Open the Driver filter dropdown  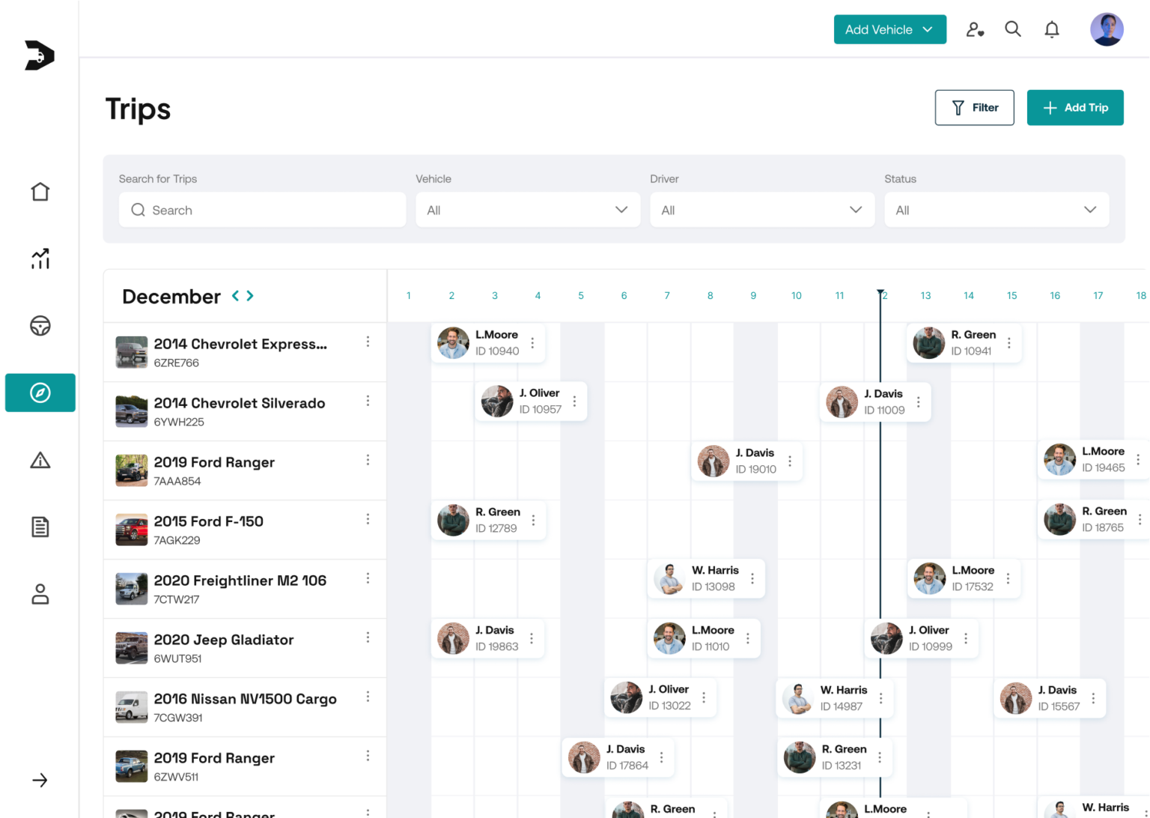pos(761,210)
